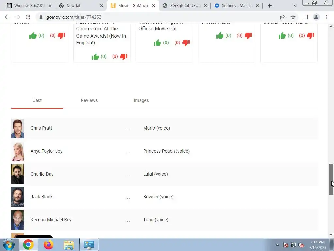Click the scrollbar up arrow
The image size is (334, 251).
tap(331, 26)
